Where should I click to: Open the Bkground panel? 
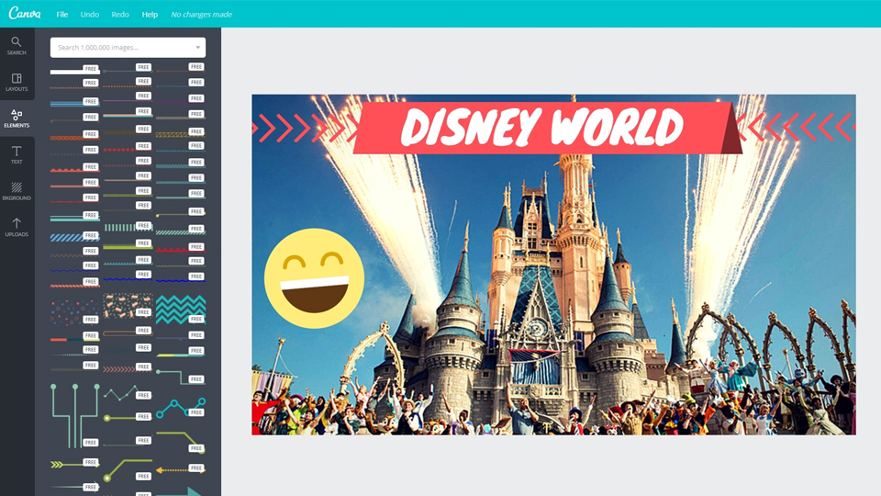pyautogui.click(x=17, y=191)
